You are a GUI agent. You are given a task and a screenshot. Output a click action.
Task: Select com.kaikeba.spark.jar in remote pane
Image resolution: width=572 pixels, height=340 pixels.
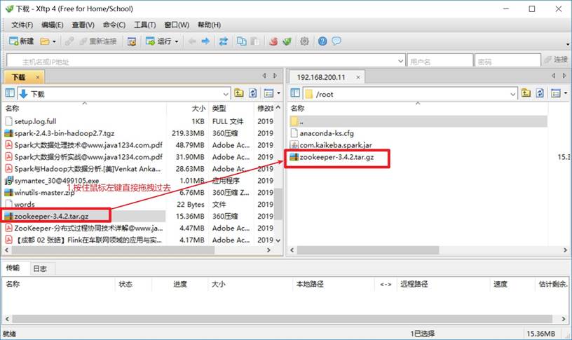click(x=336, y=145)
